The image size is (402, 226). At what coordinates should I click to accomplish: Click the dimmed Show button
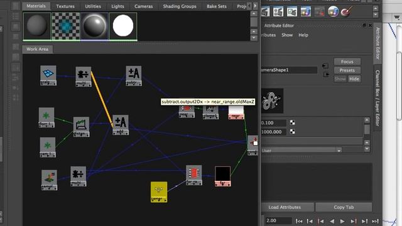[340, 79]
